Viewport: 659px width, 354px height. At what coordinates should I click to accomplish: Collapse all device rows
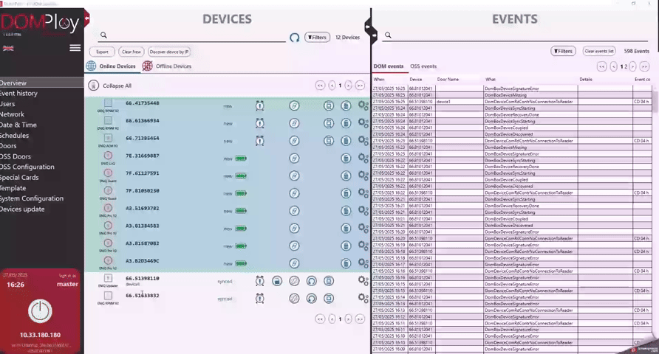coord(110,86)
